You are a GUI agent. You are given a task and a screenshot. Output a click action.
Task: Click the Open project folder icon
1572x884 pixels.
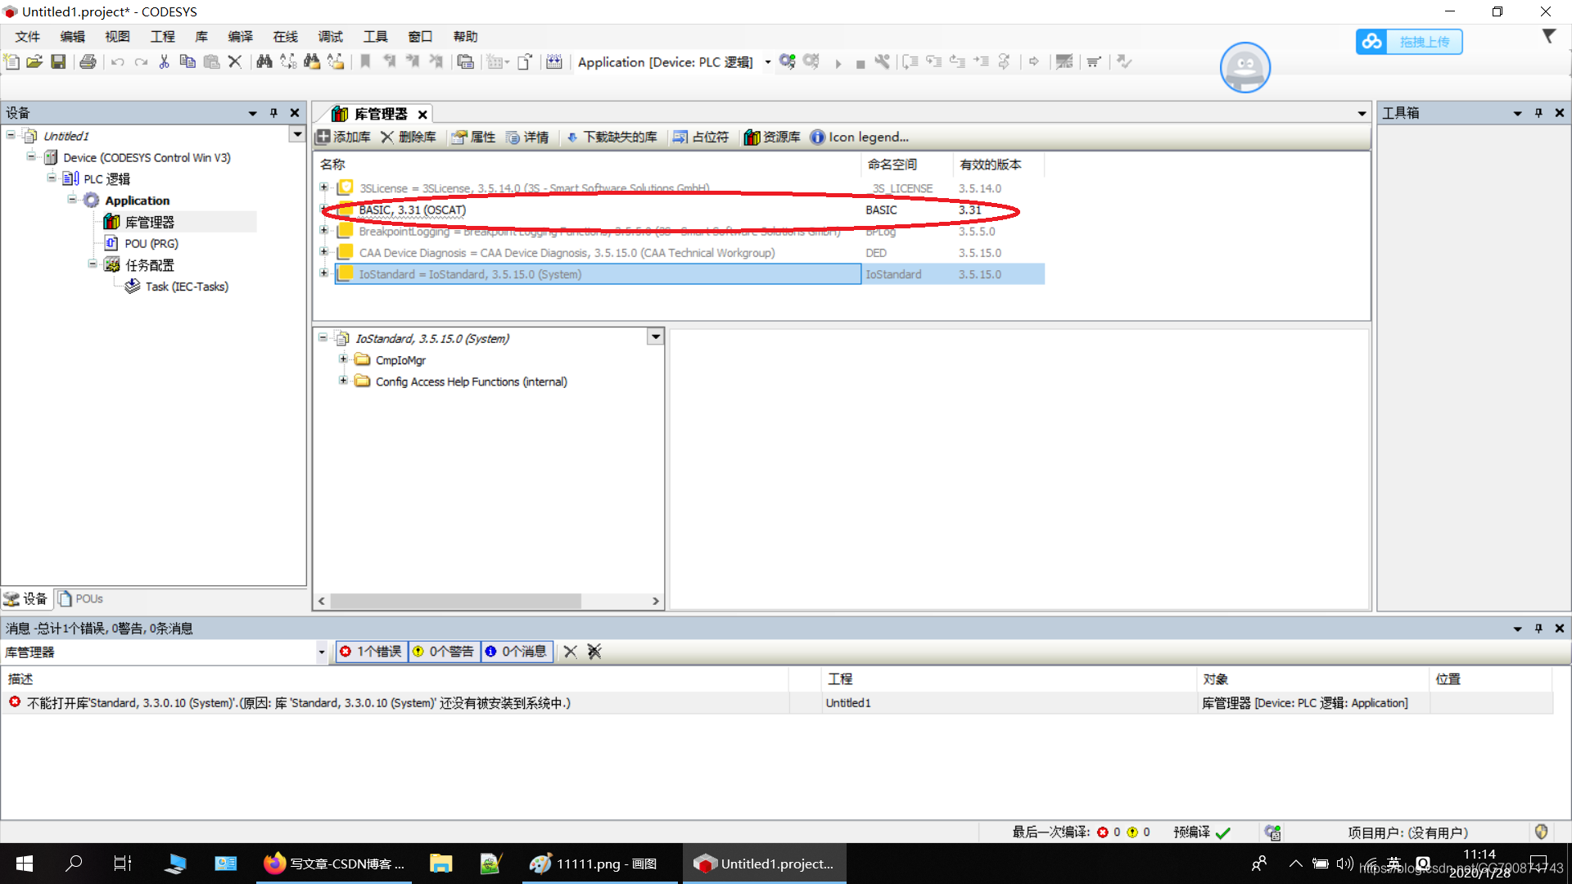[x=34, y=61]
